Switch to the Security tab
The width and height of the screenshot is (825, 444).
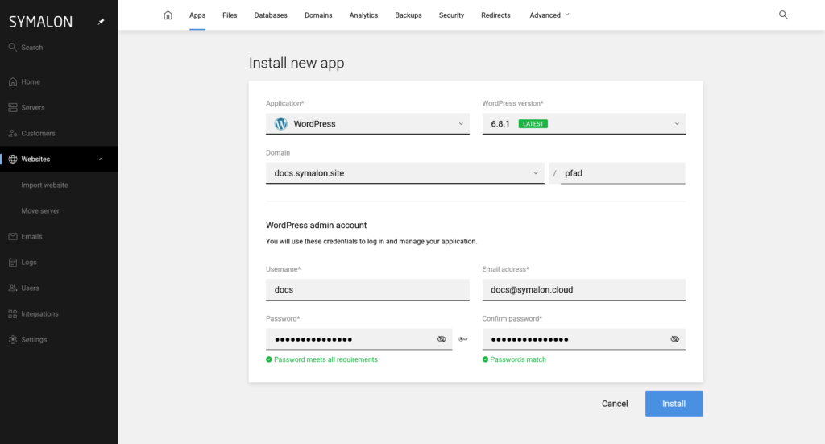[451, 15]
